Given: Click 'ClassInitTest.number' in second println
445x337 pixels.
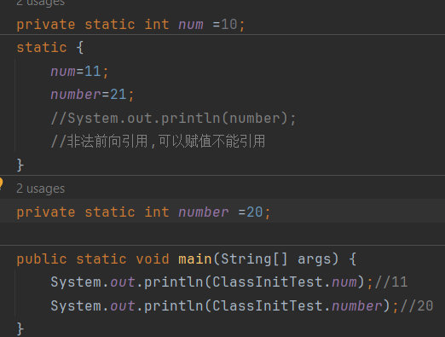Looking at the screenshot, I should pos(298,306).
